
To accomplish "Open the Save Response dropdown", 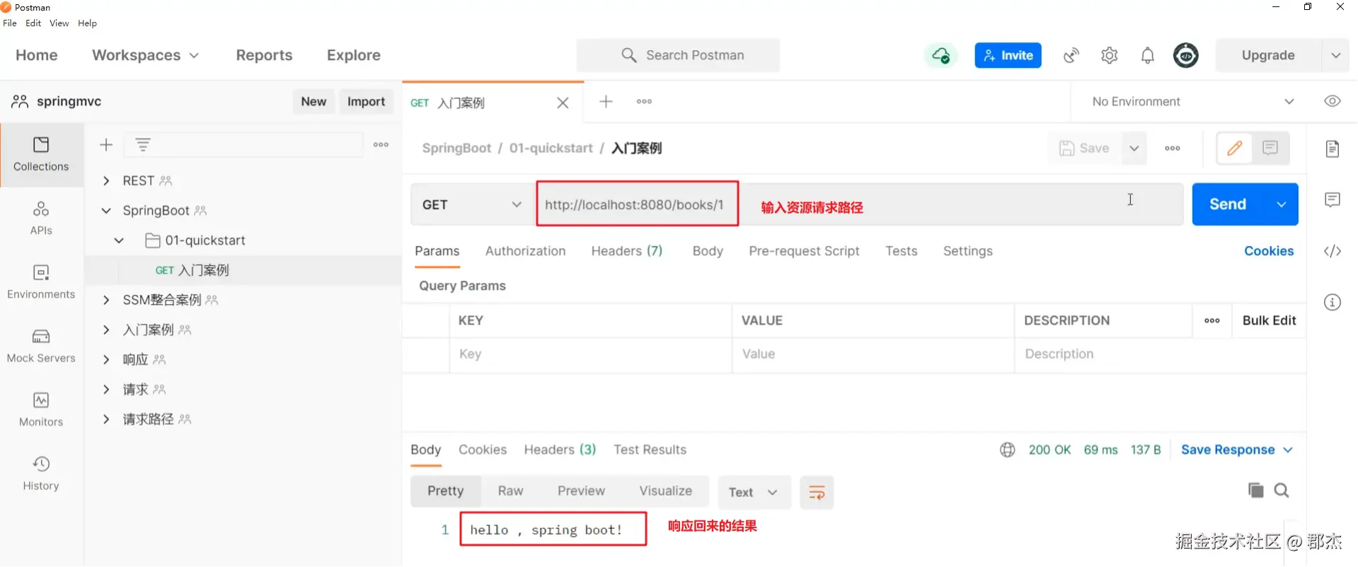I will coord(1237,450).
